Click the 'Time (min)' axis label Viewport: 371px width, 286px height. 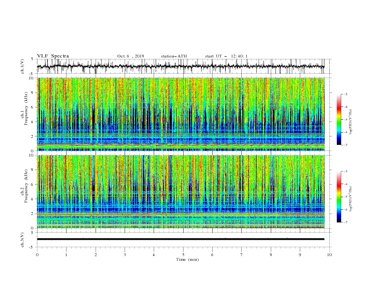pyautogui.click(x=187, y=259)
